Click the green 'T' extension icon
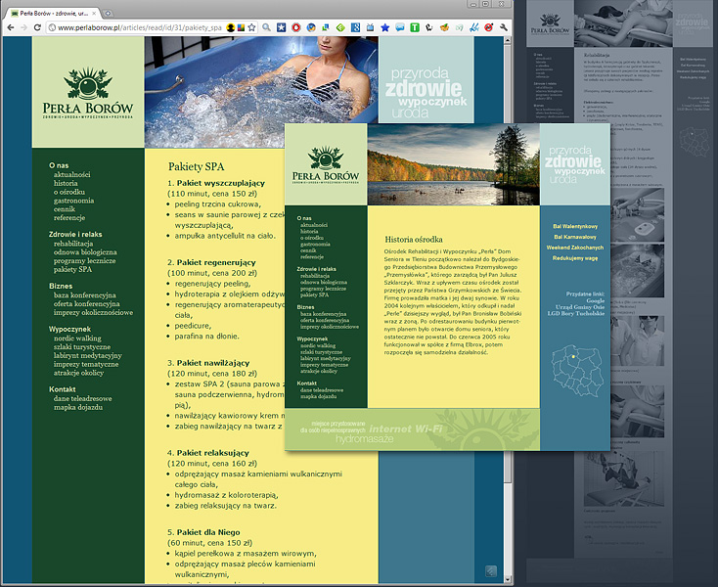Screen dimensions: 718x587 point(415,27)
